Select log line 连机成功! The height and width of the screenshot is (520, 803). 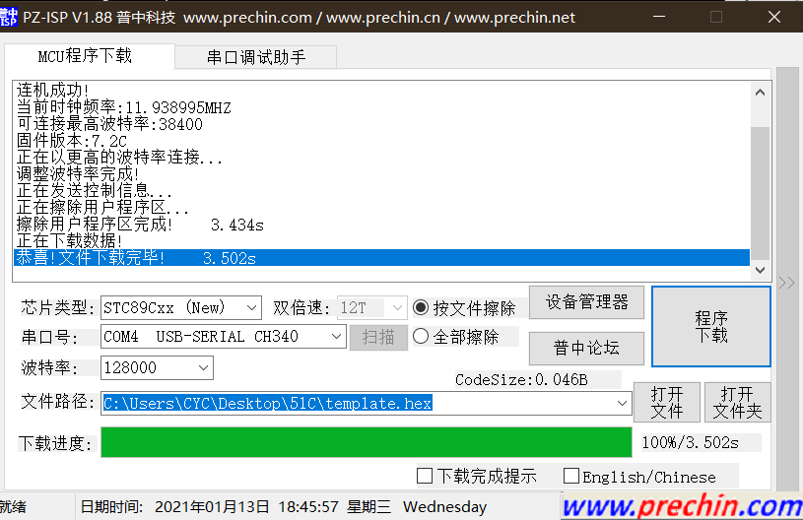point(381,90)
